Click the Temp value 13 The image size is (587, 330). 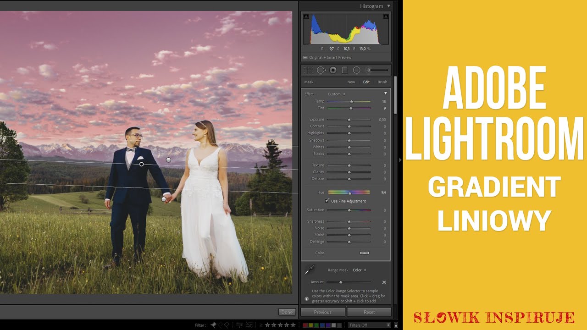(x=384, y=101)
